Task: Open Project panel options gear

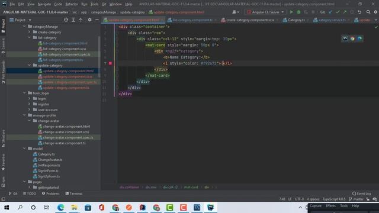Action: (89, 20)
